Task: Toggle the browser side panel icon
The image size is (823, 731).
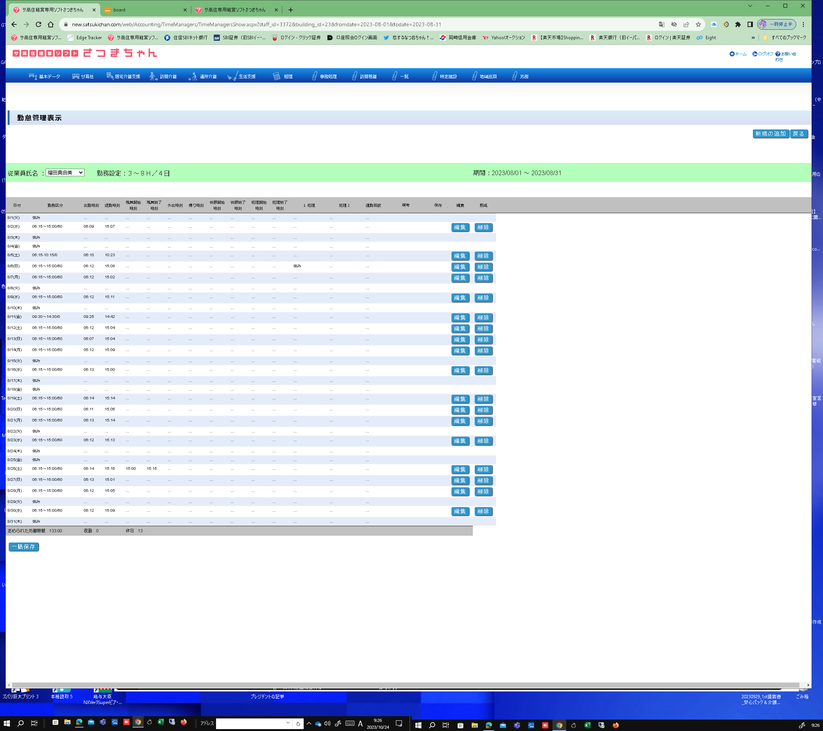Action: coord(750,24)
